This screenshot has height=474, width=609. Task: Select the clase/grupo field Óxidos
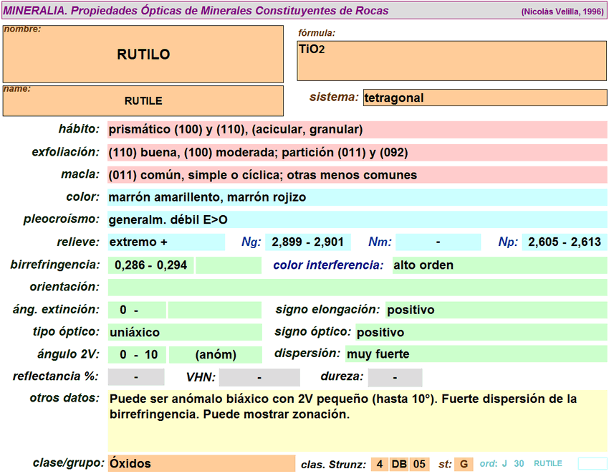(x=201, y=464)
